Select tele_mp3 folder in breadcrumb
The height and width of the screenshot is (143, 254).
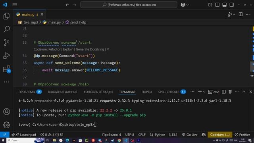[31, 22]
